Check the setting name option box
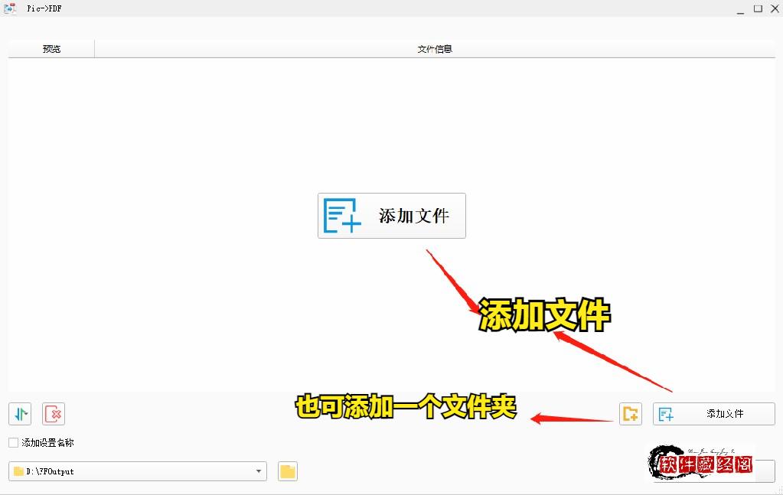Viewport: 783px width, 495px height. click(x=13, y=442)
